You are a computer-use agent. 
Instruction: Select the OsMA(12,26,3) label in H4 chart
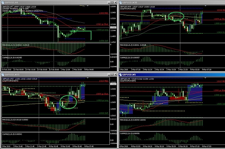point(12,58)
